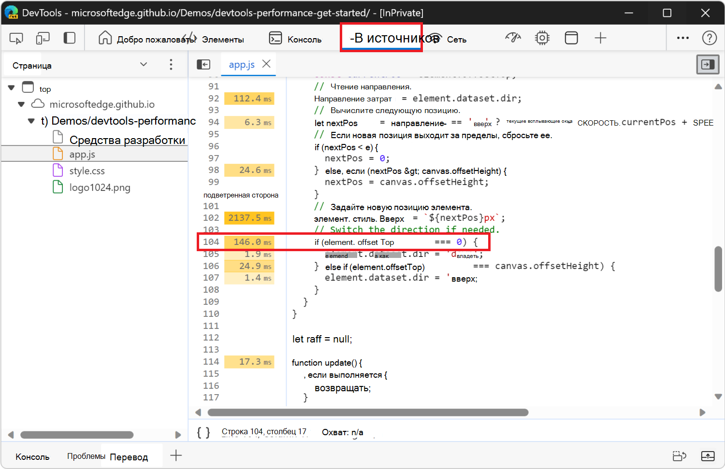Click the 24.9 ms timing badge
Screen dimensions: 725x469
tap(249, 266)
